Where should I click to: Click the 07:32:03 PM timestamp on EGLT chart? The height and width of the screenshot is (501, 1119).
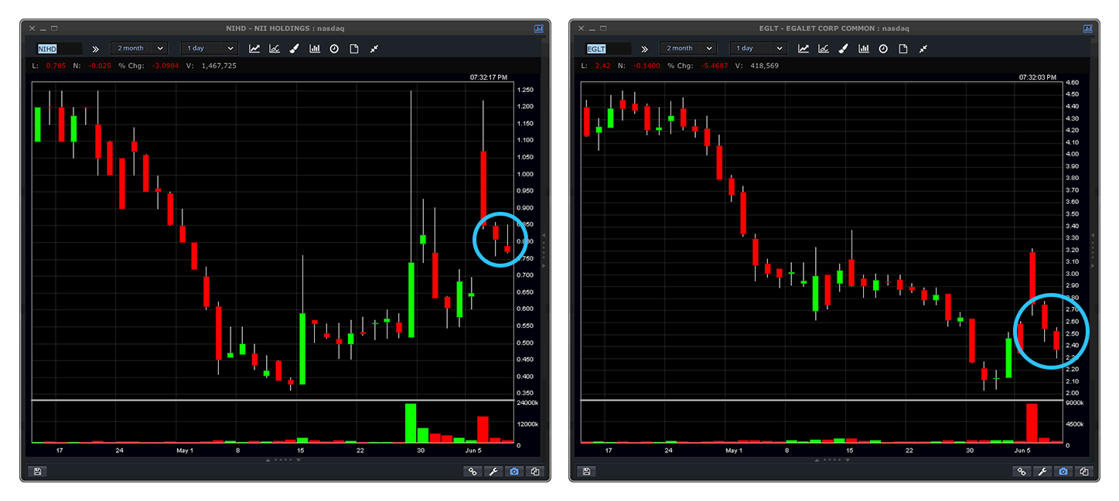[x=1037, y=77]
